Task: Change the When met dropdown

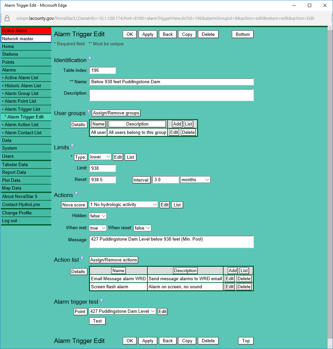Action: click(x=98, y=228)
